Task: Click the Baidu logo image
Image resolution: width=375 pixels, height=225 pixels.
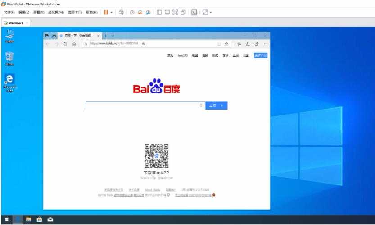Action: [157, 86]
